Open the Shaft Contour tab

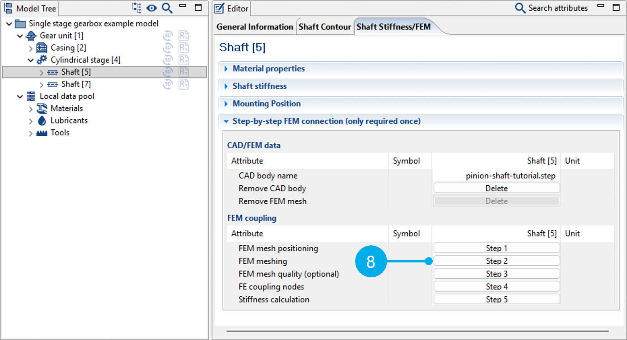point(325,27)
